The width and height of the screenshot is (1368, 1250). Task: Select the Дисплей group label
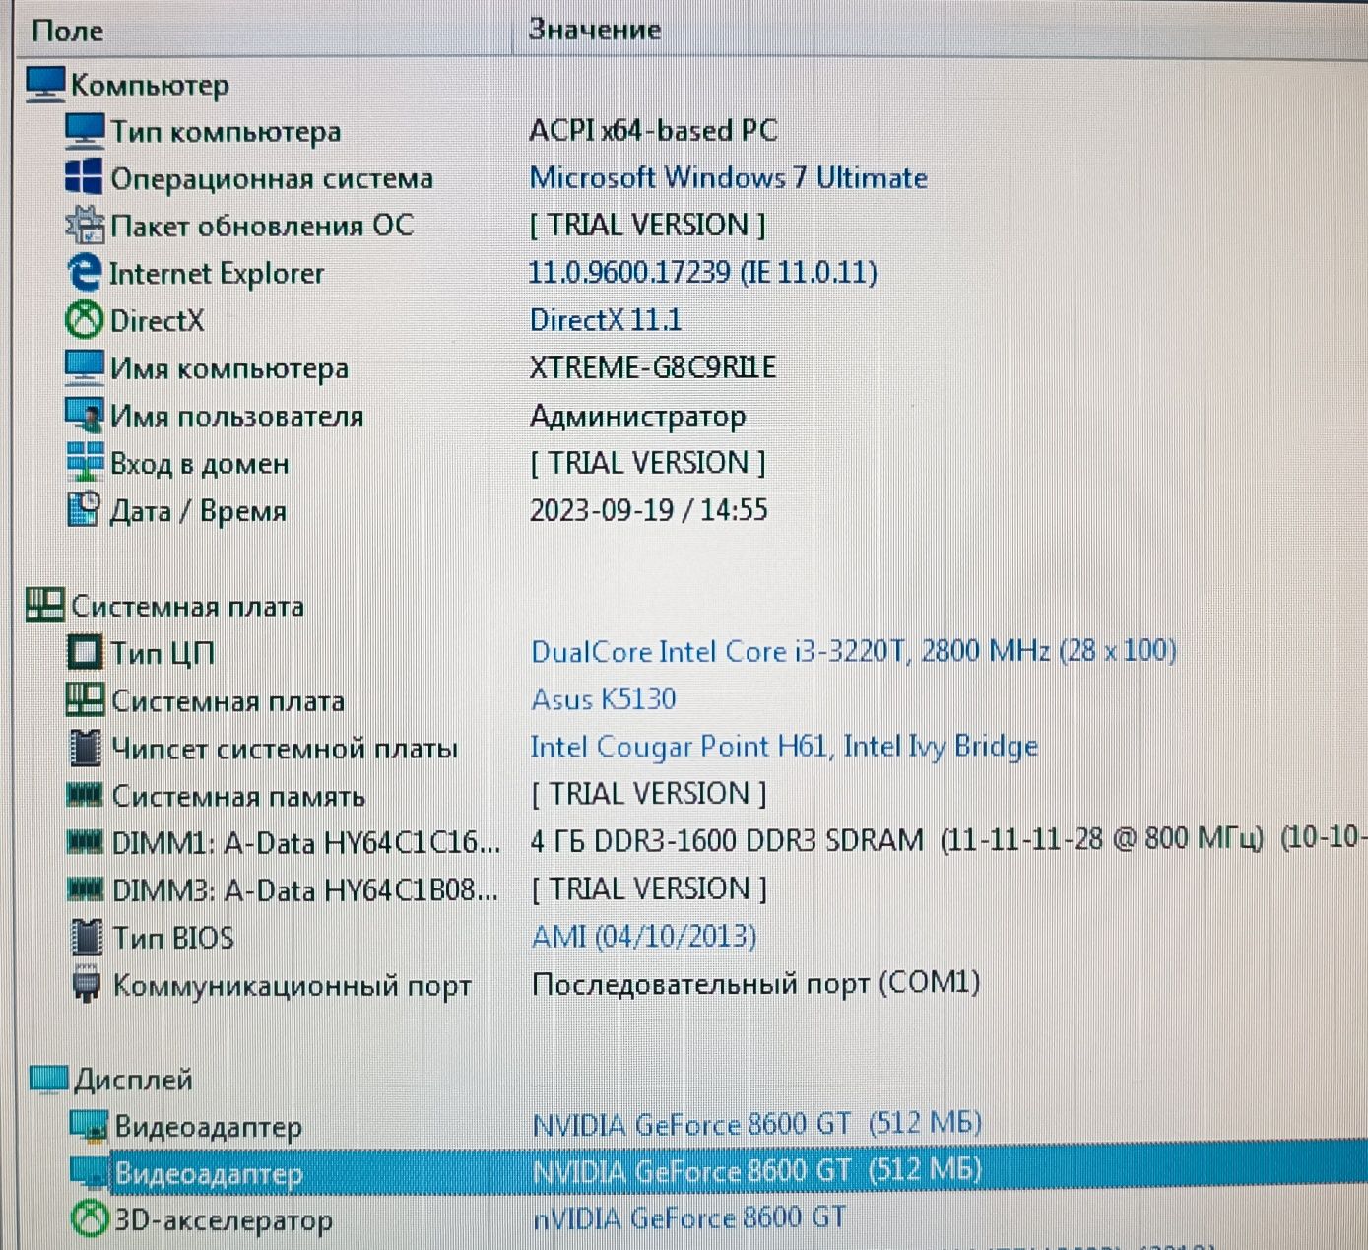click(134, 1081)
